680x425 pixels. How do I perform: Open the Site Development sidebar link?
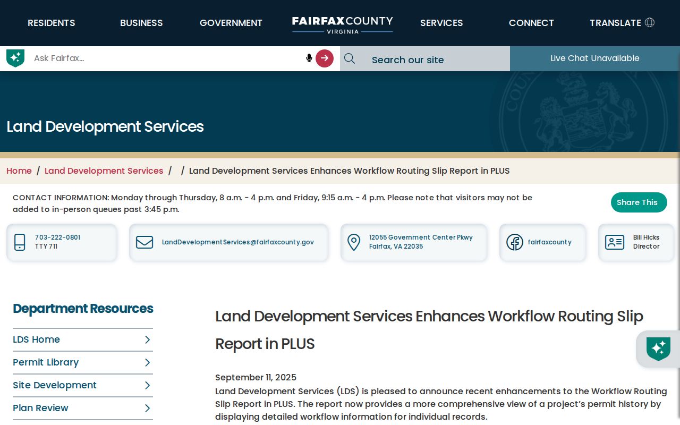click(x=55, y=385)
